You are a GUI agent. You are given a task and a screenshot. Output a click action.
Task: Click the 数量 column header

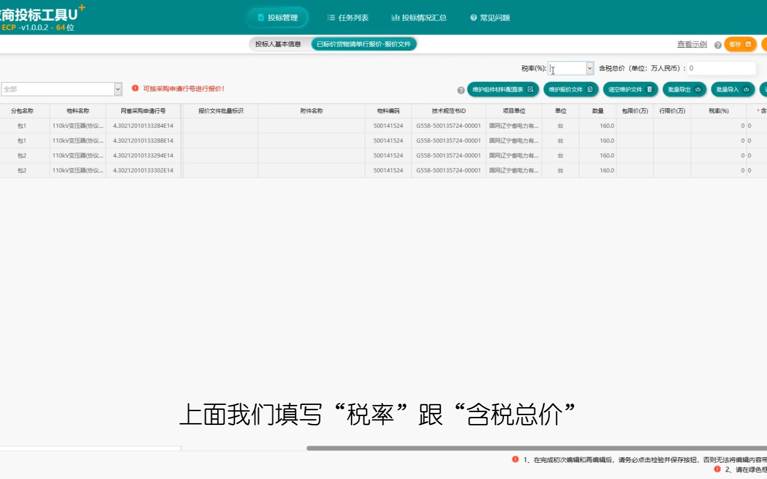pyautogui.click(x=597, y=111)
